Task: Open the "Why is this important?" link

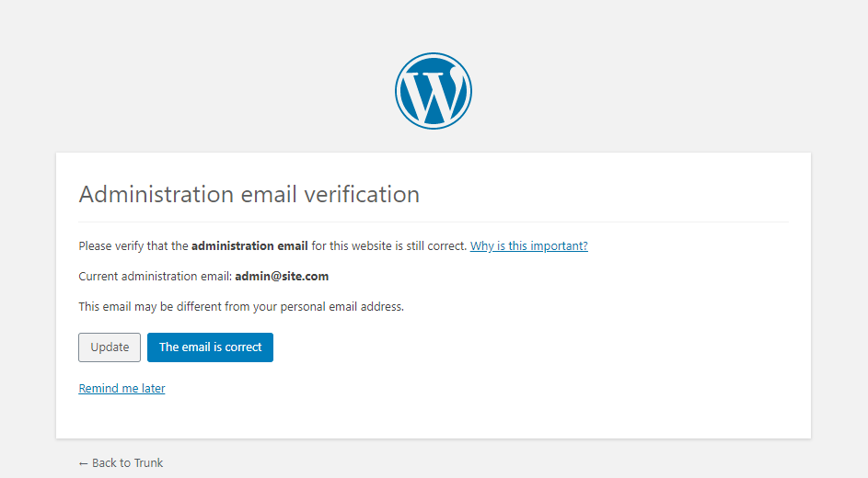Action: pyautogui.click(x=528, y=246)
